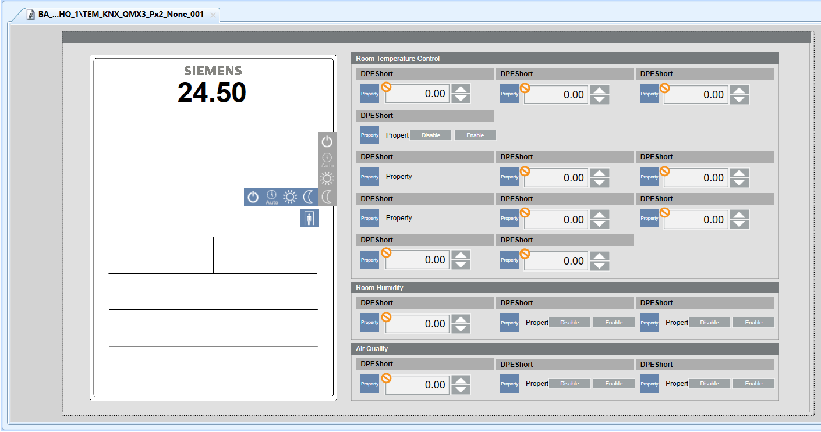Click the Property icon in Air Quality's first column
This screenshot has width=821, height=432.
point(370,384)
